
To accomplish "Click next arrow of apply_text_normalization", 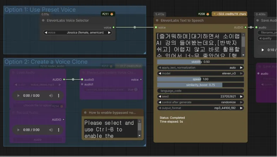I will click(x=241, y=68).
